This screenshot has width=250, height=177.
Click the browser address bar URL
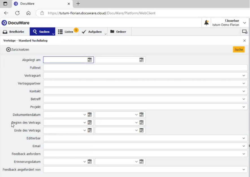point(102,13)
